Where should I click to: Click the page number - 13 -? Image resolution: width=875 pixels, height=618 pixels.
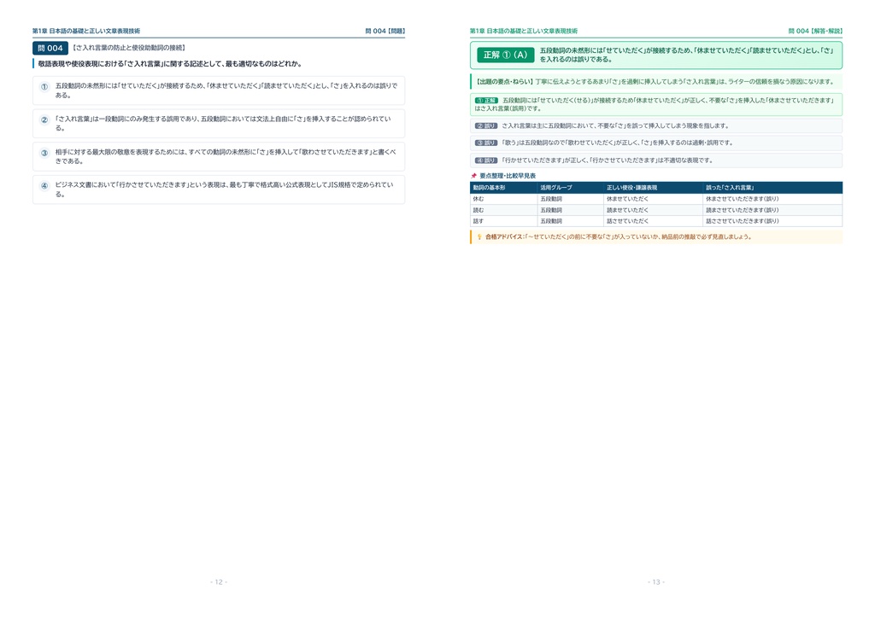click(656, 582)
